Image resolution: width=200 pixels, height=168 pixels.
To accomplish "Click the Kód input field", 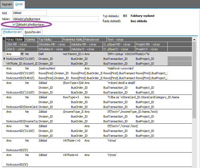I will 29,13.
